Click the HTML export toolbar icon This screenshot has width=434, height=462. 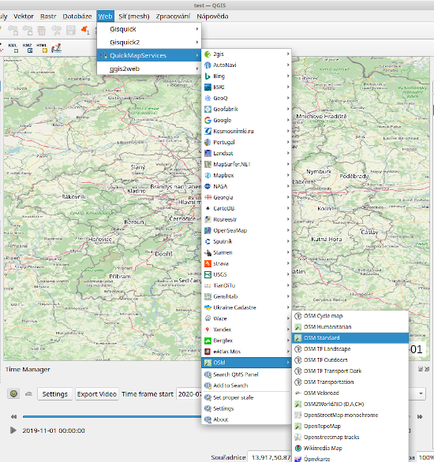point(42,48)
